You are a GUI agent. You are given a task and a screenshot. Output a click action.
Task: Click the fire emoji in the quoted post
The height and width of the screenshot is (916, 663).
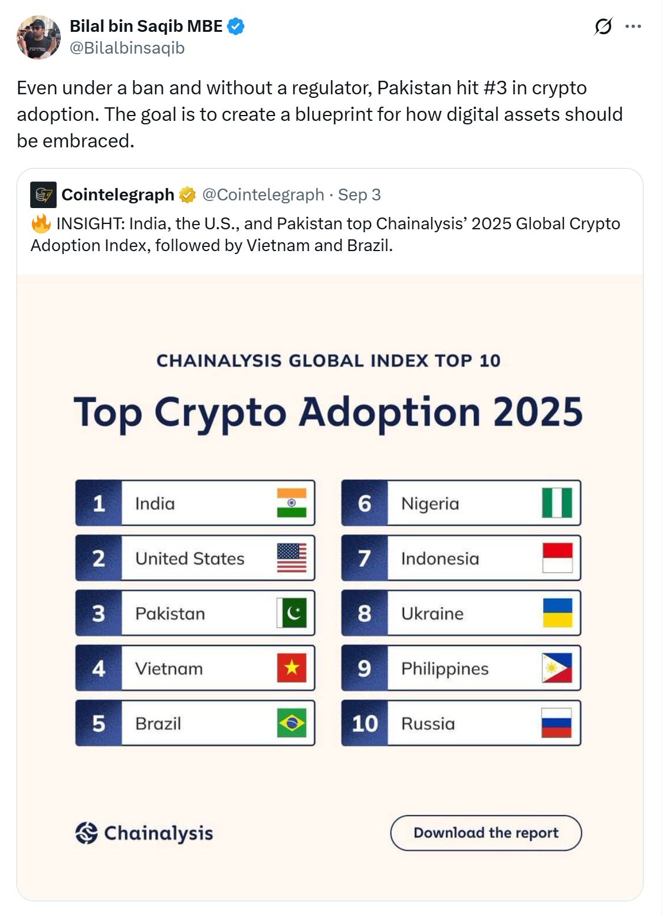[41, 223]
